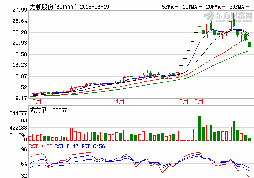Click the 20PMA legend label
The width and height of the screenshot is (254, 178).
(x=213, y=7)
